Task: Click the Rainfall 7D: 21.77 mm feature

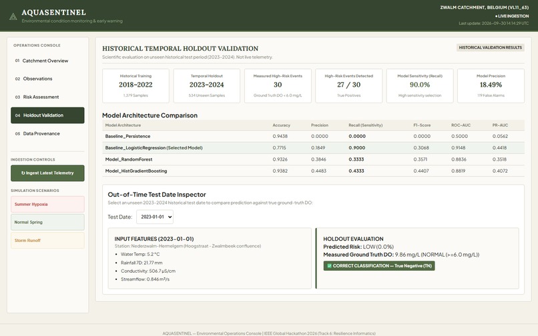Action: pyautogui.click(x=142, y=263)
